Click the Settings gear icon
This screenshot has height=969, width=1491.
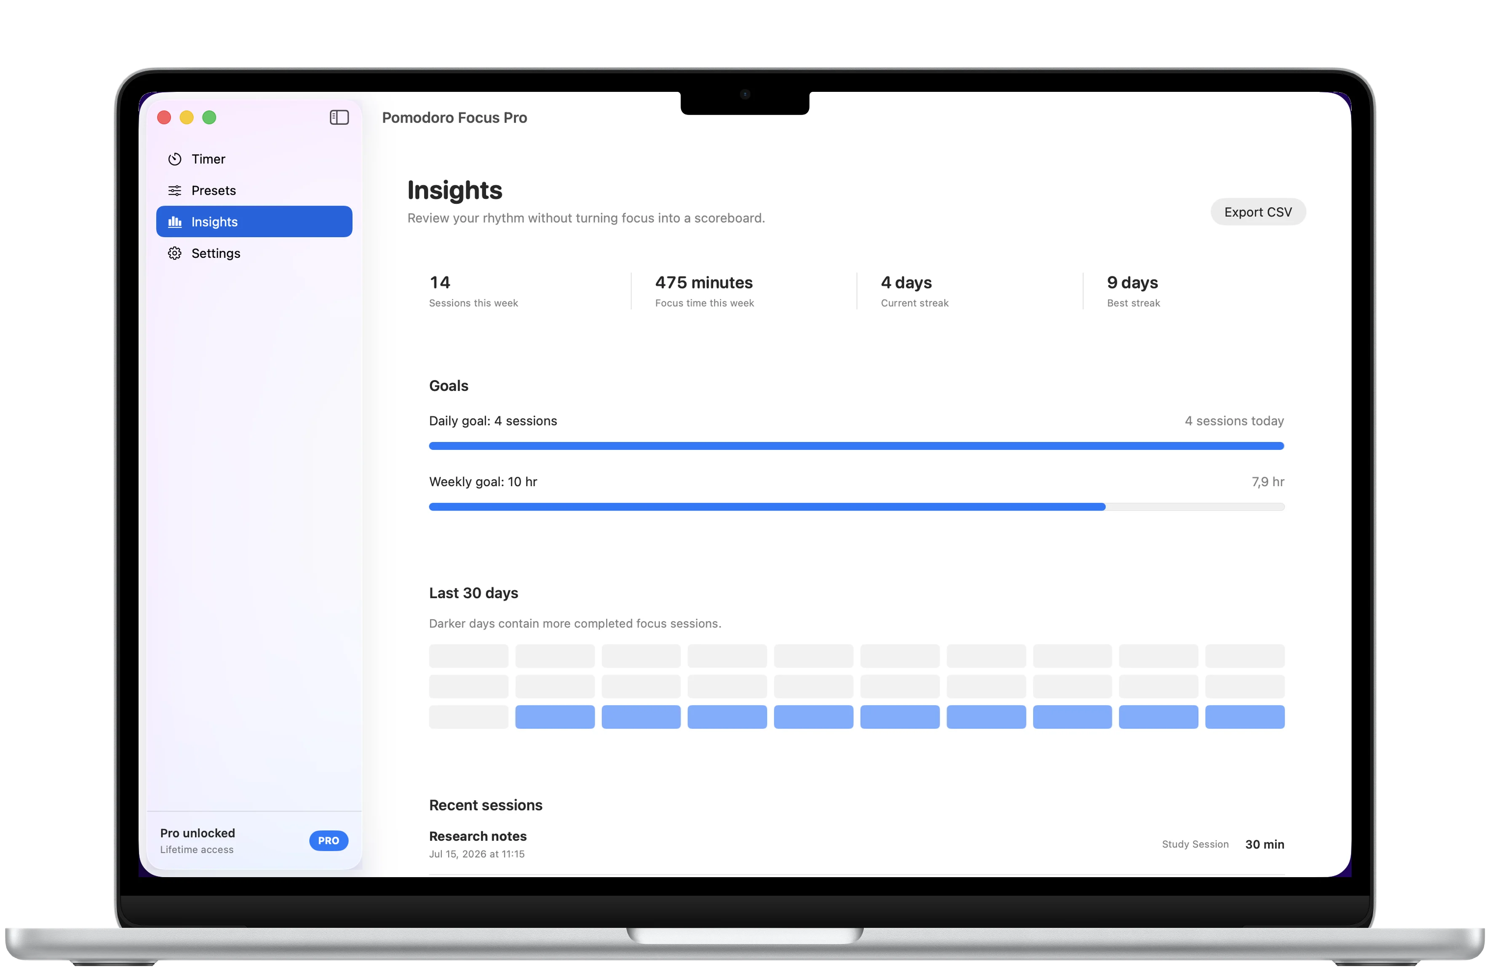coord(175,253)
